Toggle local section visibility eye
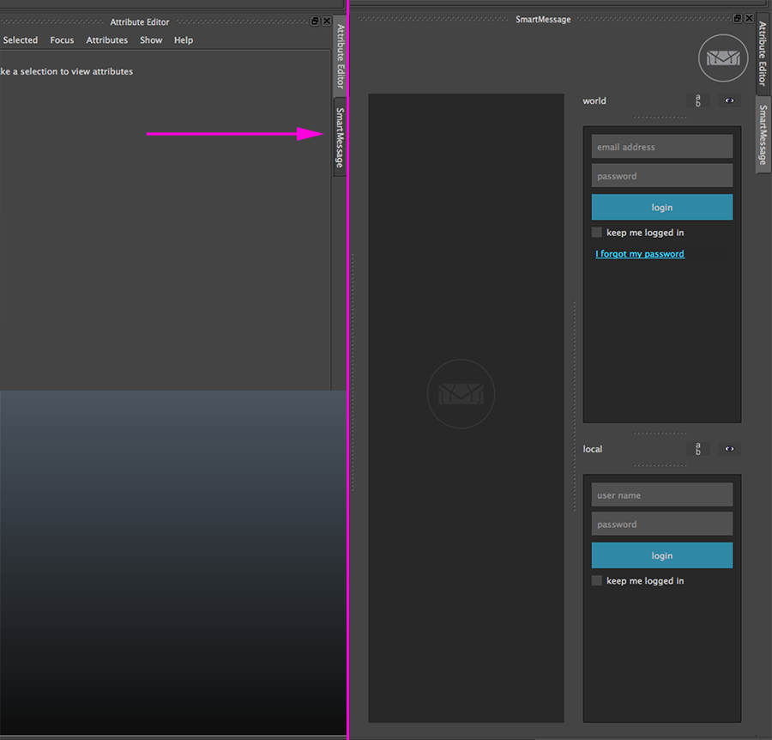This screenshot has width=772, height=740. click(729, 449)
